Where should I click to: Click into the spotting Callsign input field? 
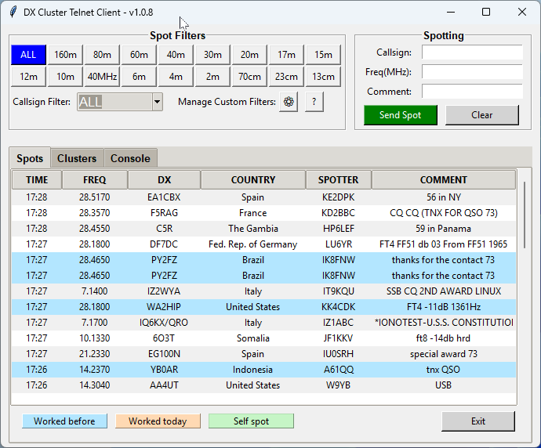pos(471,52)
